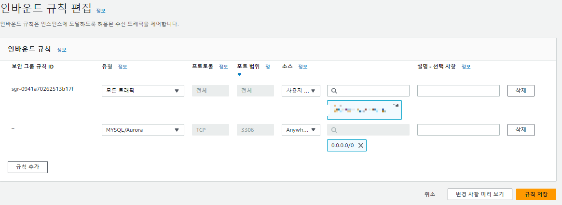The height and width of the screenshot is (205, 562).
Task: Click 정보 link beside 인바운드 규칙 편집 title
Action: coord(101,11)
